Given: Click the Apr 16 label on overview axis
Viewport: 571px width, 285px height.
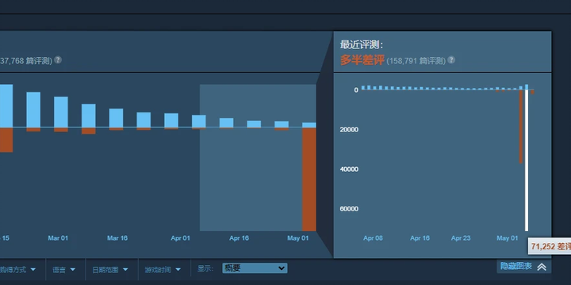Looking at the screenshot, I should point(239,238).
